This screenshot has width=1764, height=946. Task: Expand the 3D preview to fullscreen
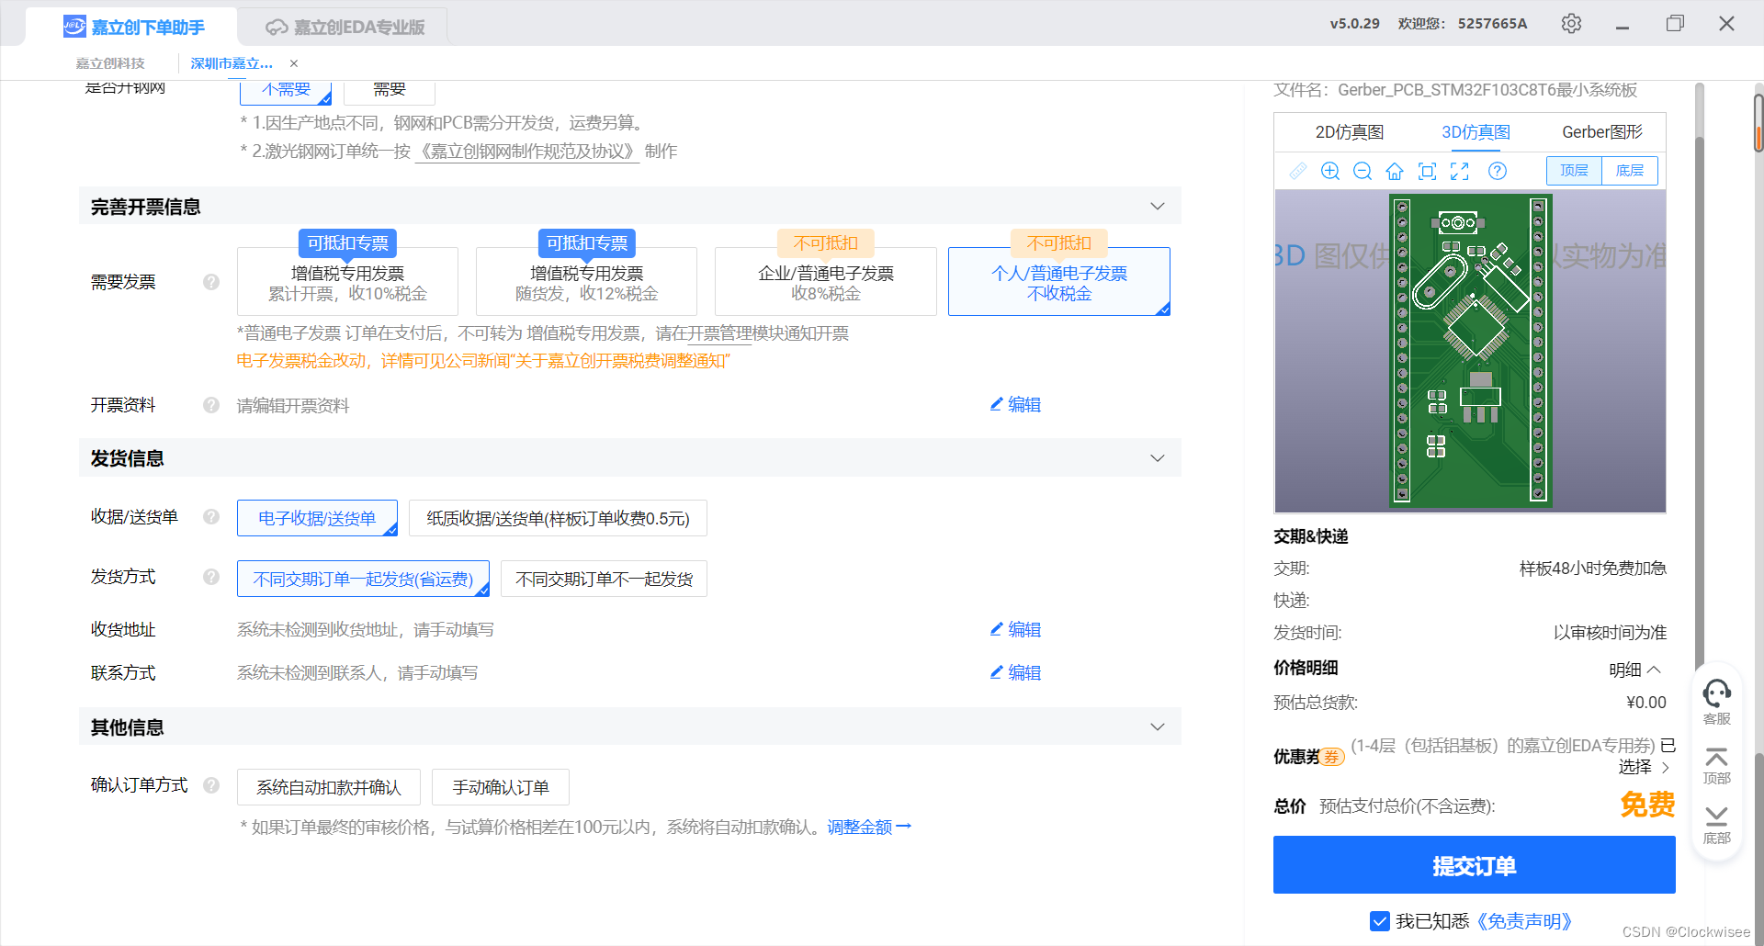pos(1460,171)
